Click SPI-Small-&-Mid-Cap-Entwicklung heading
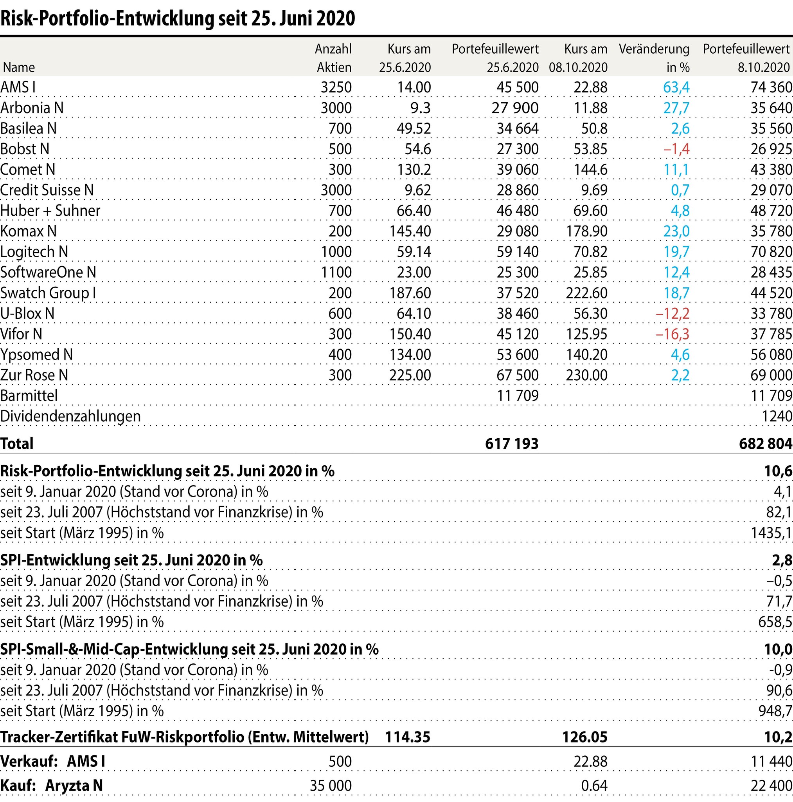Screen dimensions: 793x802 pos(189,649)
